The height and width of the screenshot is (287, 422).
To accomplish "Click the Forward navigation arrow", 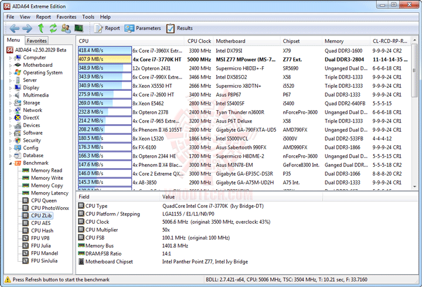I will coord(27,28).
